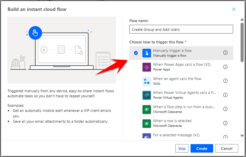Click the Power Apps trigger icon
The width and height of the screenshot is (246, 157).
tap(147, 67)
